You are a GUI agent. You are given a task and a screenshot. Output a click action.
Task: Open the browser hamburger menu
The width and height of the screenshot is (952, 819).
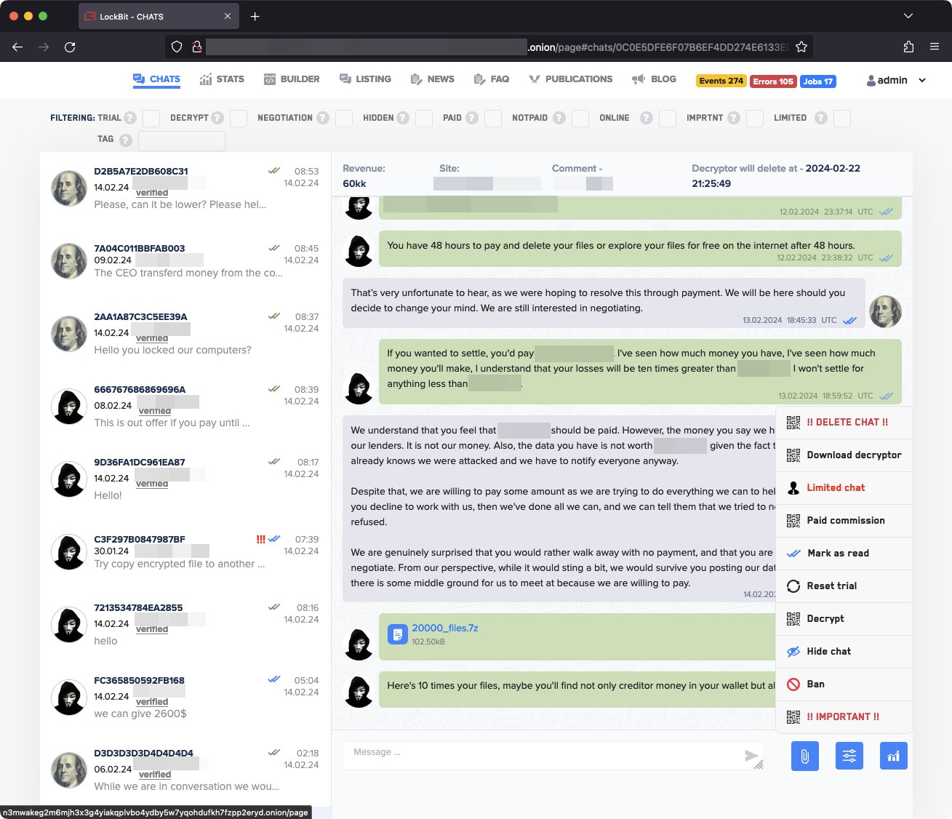tap(935, 47)
